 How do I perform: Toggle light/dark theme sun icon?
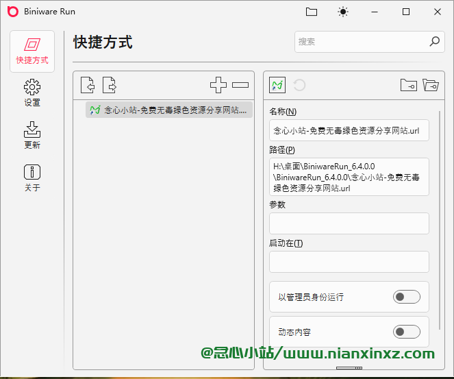click(x=343, y=12)
